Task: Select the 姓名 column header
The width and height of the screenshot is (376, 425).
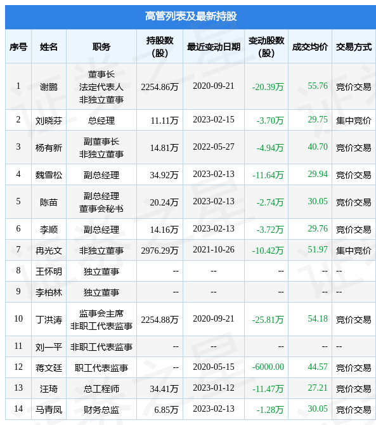Action: click(49, 47)
